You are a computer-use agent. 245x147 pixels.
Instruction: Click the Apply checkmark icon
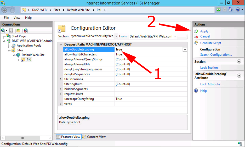click(196, 31)
